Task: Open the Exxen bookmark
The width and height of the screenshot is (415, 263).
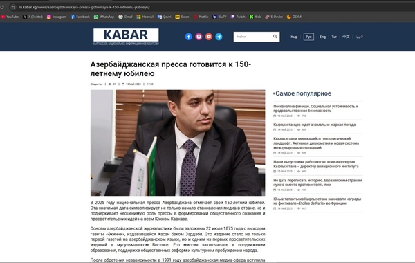Action: 182,17
